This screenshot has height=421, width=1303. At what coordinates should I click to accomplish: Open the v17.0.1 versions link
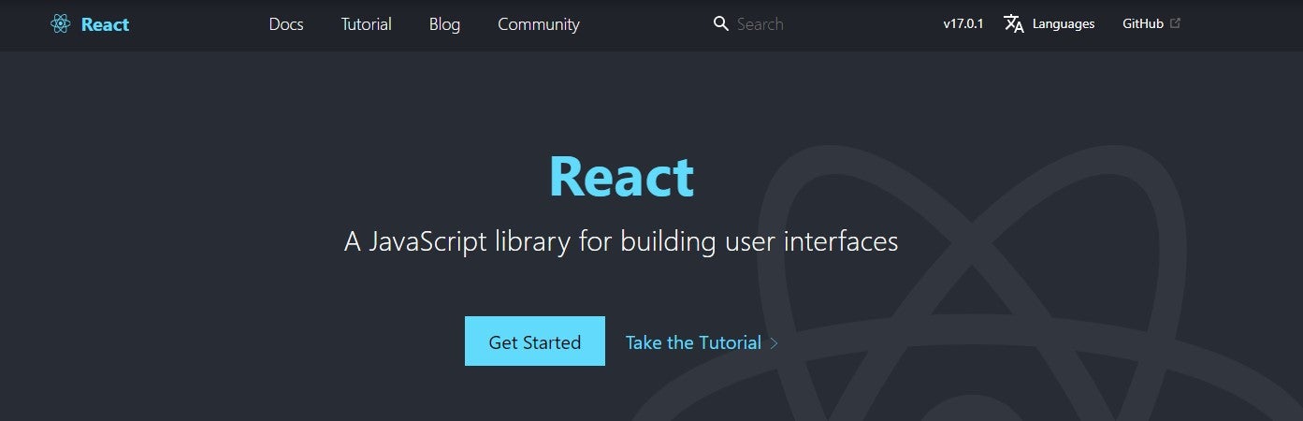(963, 24)
